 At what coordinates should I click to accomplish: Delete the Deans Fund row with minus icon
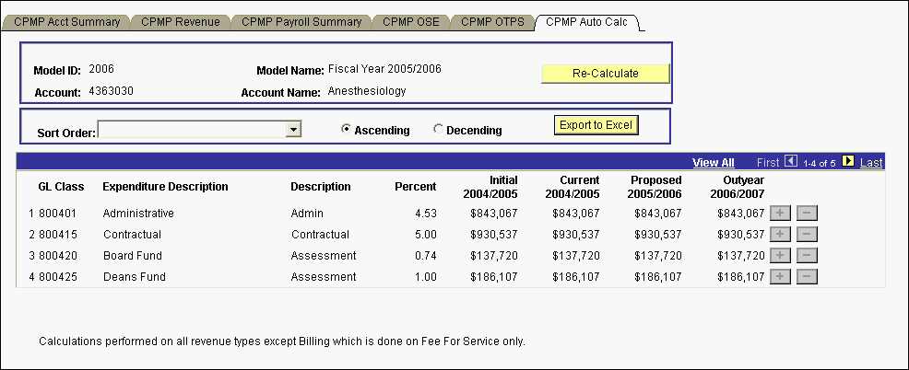[807, 277]
